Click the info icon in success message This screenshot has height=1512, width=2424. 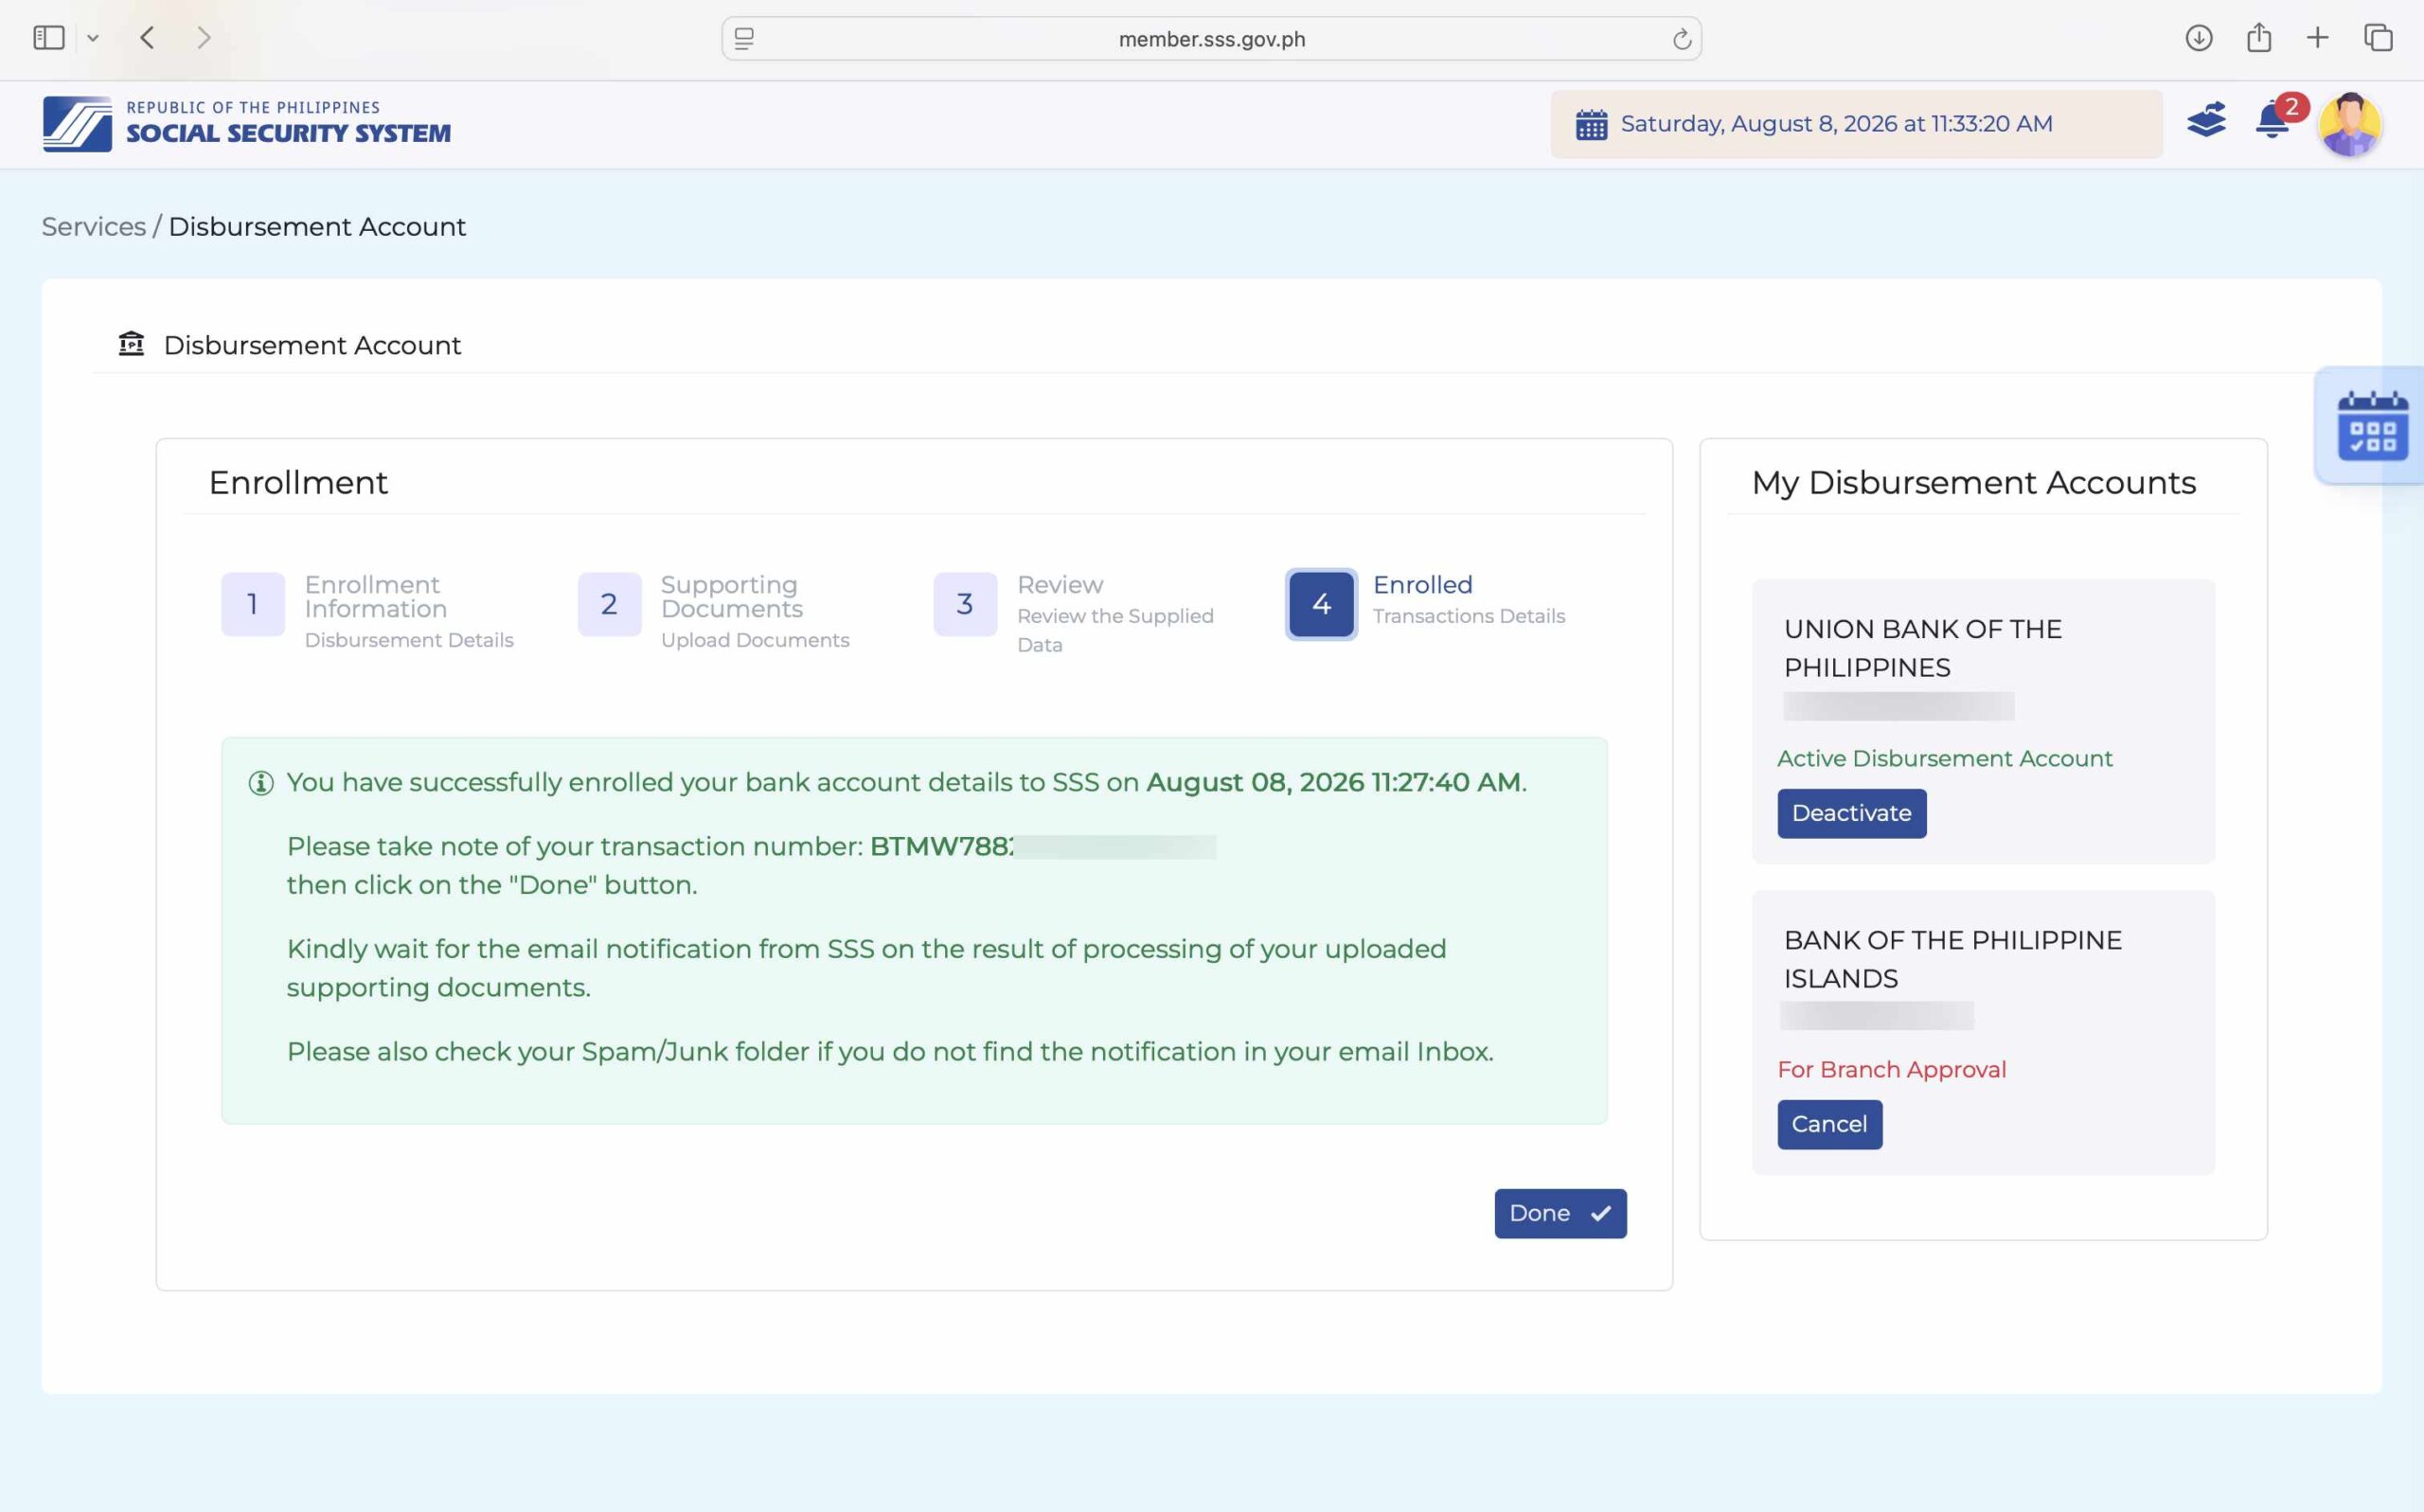tap(261, 783)
